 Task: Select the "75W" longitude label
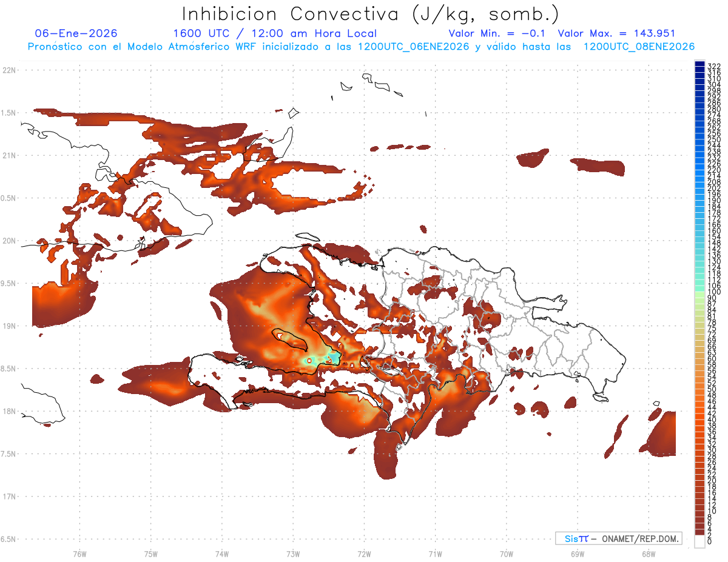pyautogui.click(x=150, y=554)
